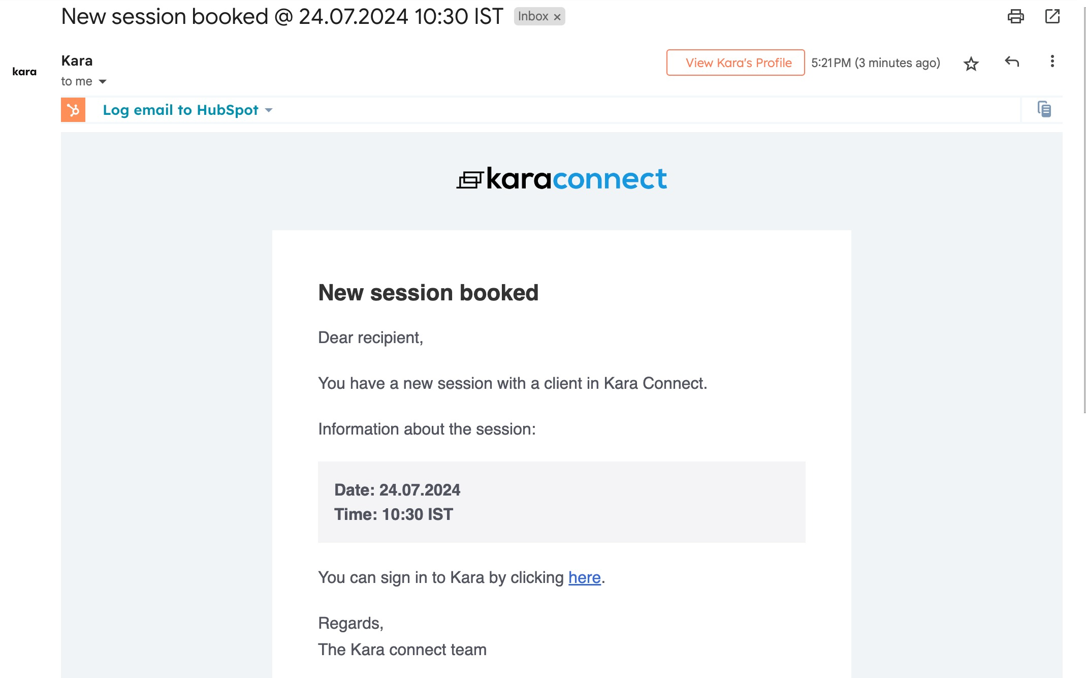Click the vertical scrollbar on right

pyautogui.click(x=1084, y=203)
